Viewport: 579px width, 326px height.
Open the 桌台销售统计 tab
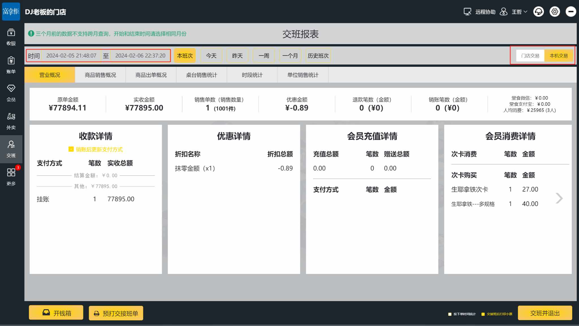point(202,75)
